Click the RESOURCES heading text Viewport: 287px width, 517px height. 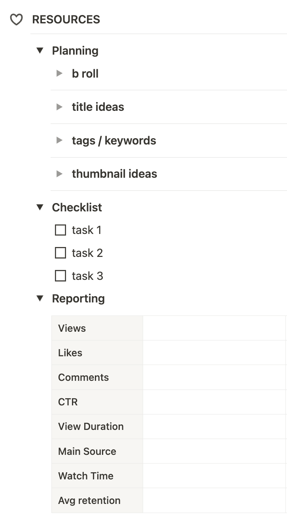pyautogui.click(x=66, y=19)
